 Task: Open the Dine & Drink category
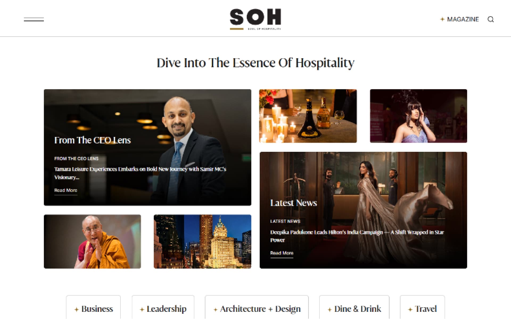coord(354,308)
